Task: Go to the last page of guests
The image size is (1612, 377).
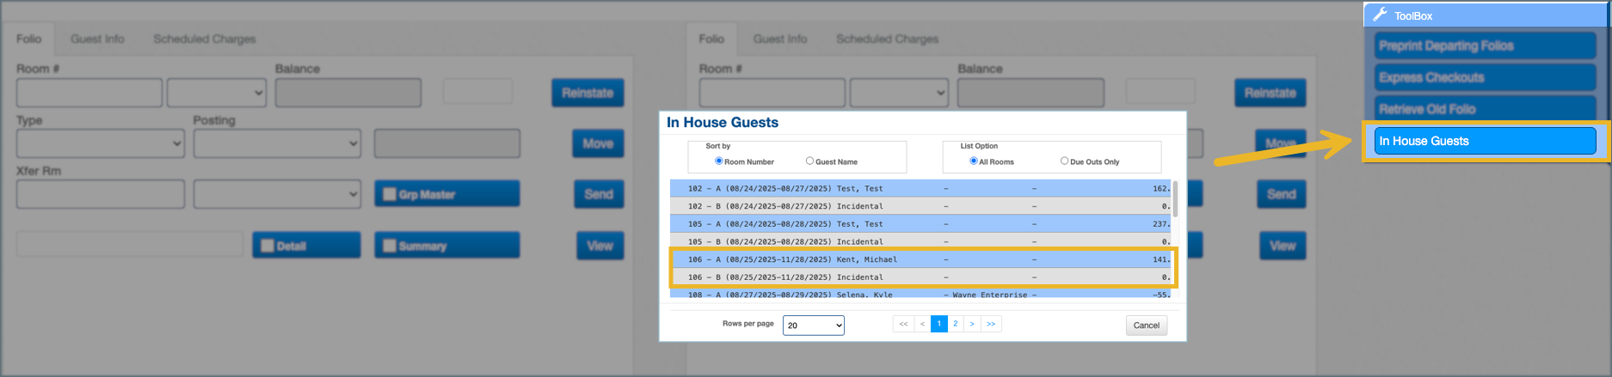Action: [991, 324]
